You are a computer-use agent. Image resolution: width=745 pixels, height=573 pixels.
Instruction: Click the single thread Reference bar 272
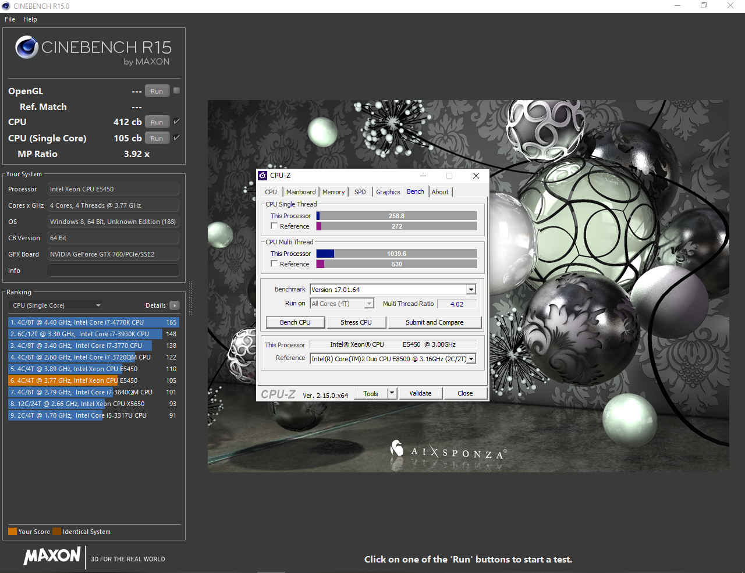click(x=396, y=226)
